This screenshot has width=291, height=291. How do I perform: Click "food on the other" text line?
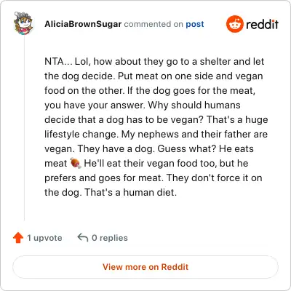150,90
